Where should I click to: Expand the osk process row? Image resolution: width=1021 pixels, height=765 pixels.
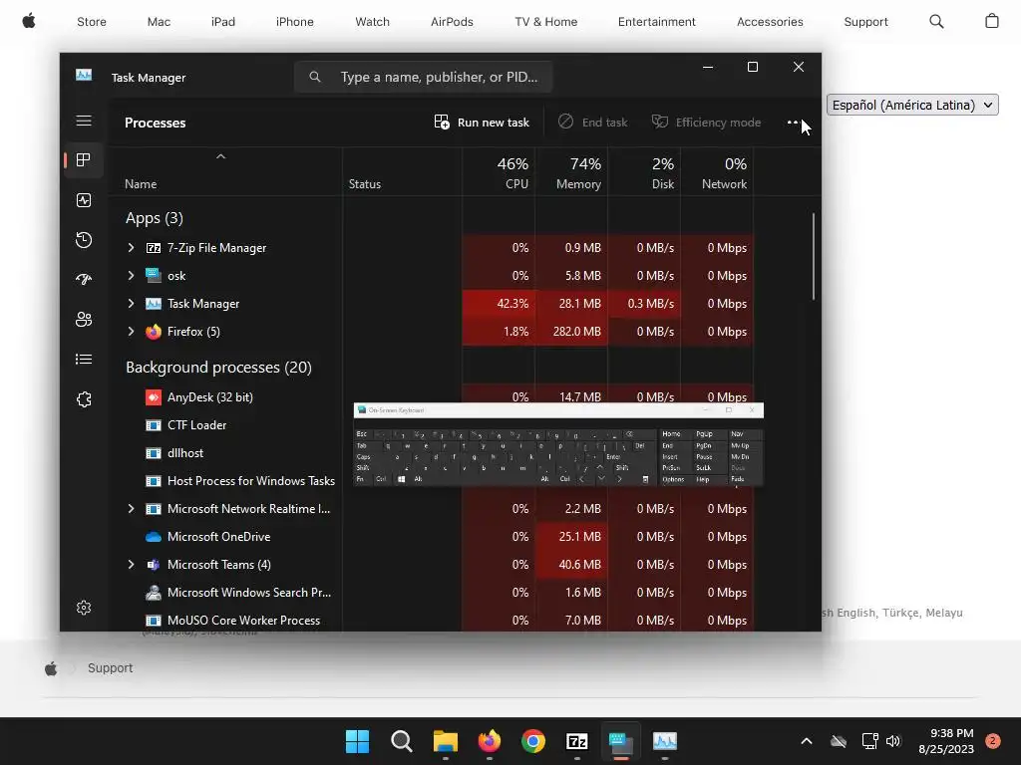pyautogui.click(x=131, y=275)
